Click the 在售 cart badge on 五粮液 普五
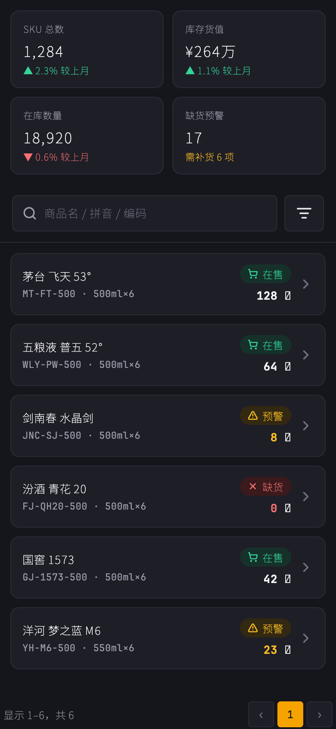This screenshot has width=336, height=729. 265,345
